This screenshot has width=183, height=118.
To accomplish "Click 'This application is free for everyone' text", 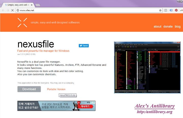I will [x=46, y=83].
